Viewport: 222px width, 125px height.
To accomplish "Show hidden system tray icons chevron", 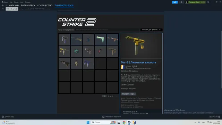I will (195, 122).
